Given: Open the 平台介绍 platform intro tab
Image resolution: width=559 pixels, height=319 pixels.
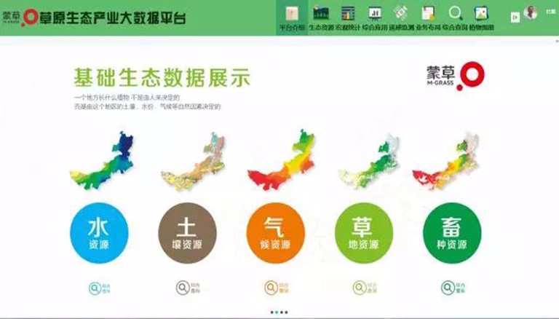Looking at the screenshot, I should 292,17.
